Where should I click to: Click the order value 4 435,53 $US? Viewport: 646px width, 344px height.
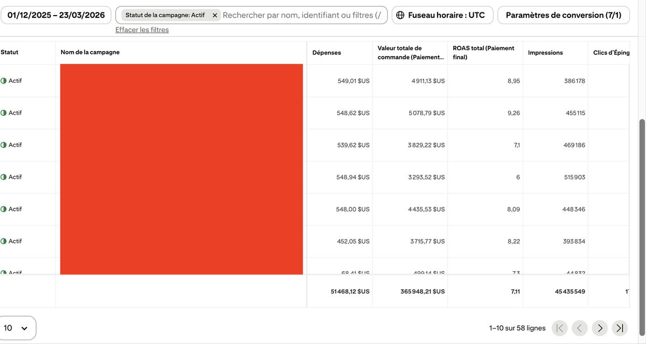click(x=426, y=209)
